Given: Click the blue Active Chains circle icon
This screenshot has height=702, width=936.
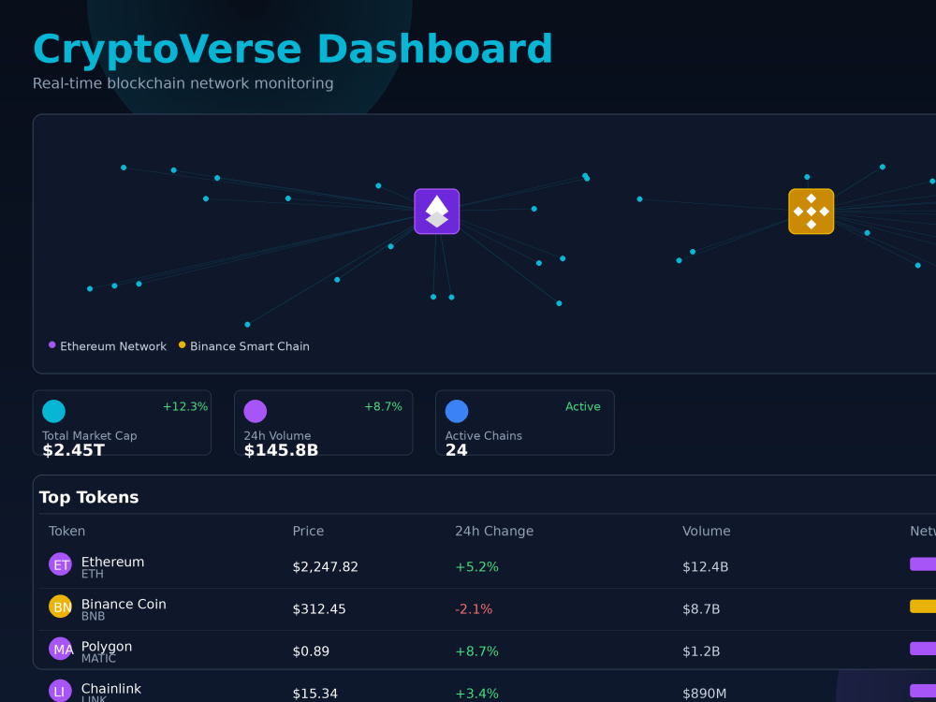Looking at the screenshot, I should pos(457,411).
